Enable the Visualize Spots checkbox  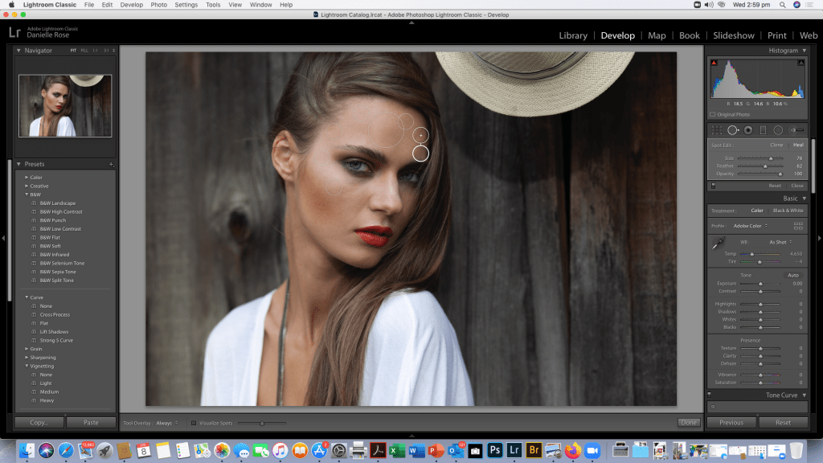[x=193, y=423]
